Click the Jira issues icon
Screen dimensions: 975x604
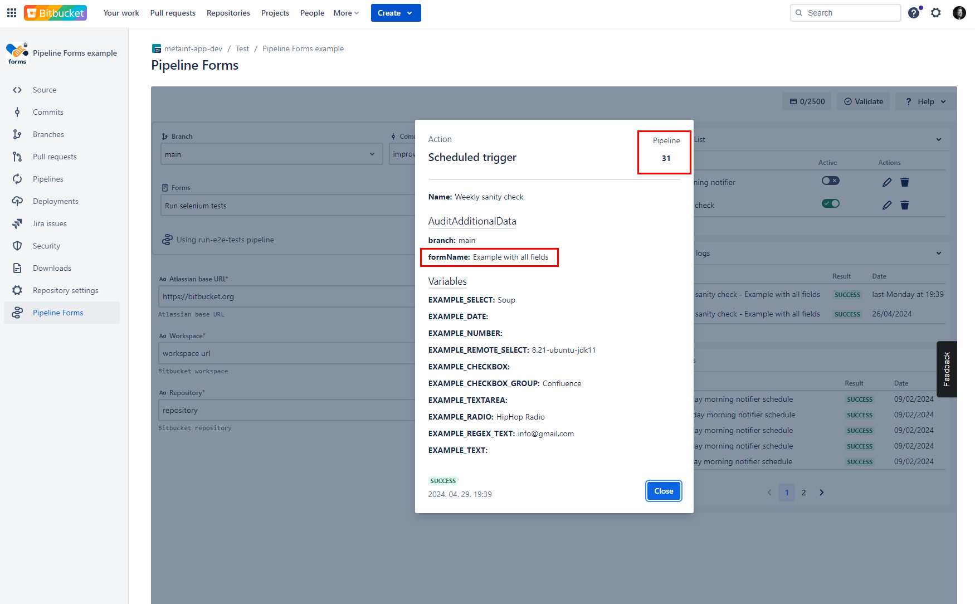pyautogui.click(x=17, y=223)
